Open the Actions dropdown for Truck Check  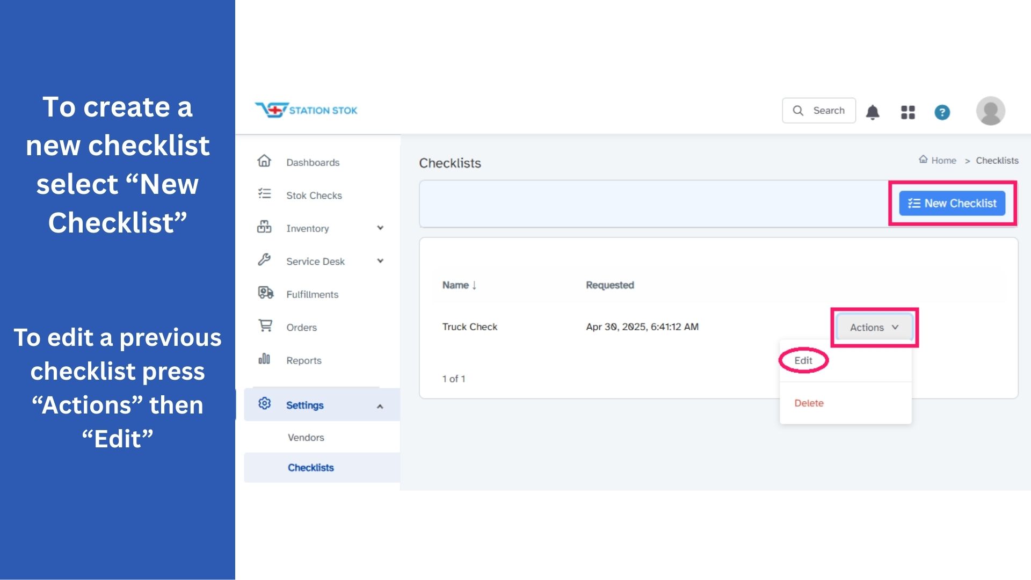click(x=874, y=327)
